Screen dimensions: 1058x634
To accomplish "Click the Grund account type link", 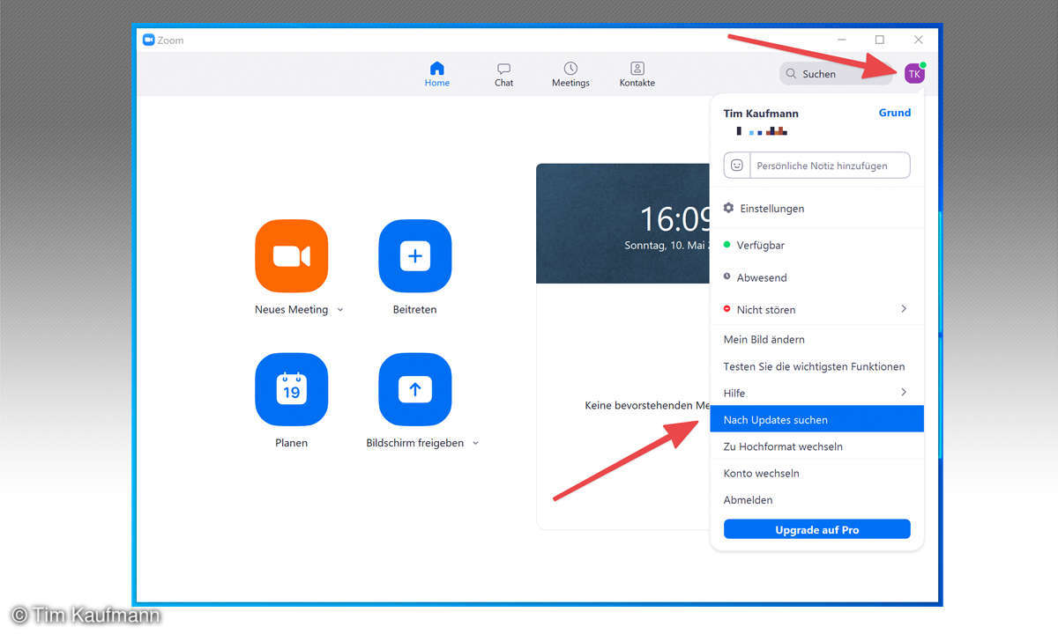I will coord(894,113).
